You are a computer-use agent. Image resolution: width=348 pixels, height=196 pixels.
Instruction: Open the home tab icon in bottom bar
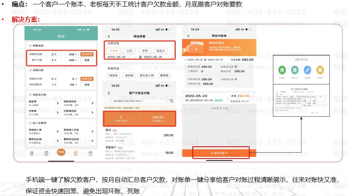32,153
